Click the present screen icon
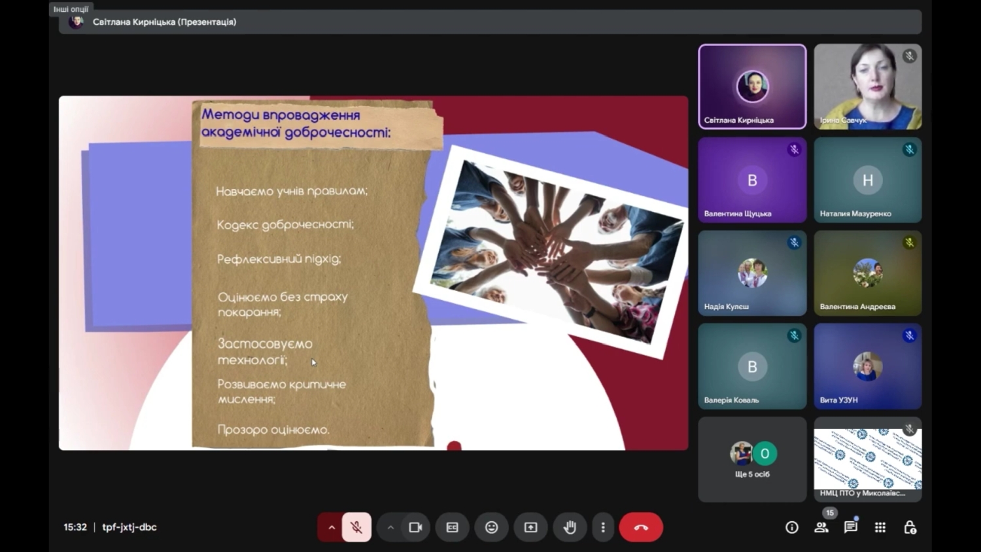Viewport: 981px width, 552px height. [x=531, y=527]
